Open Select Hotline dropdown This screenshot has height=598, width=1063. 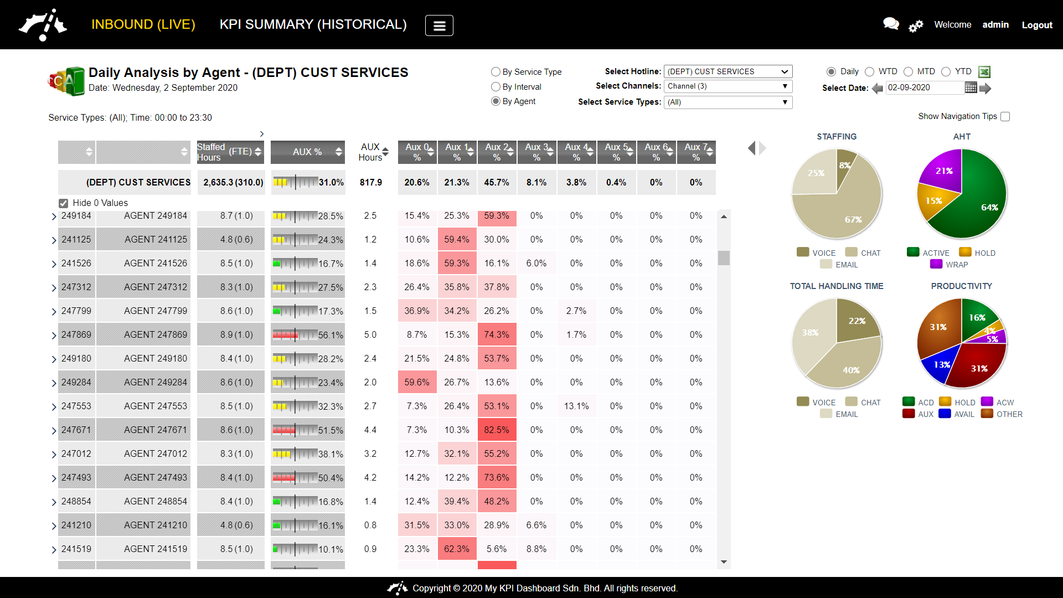click(x=728, y=71)
